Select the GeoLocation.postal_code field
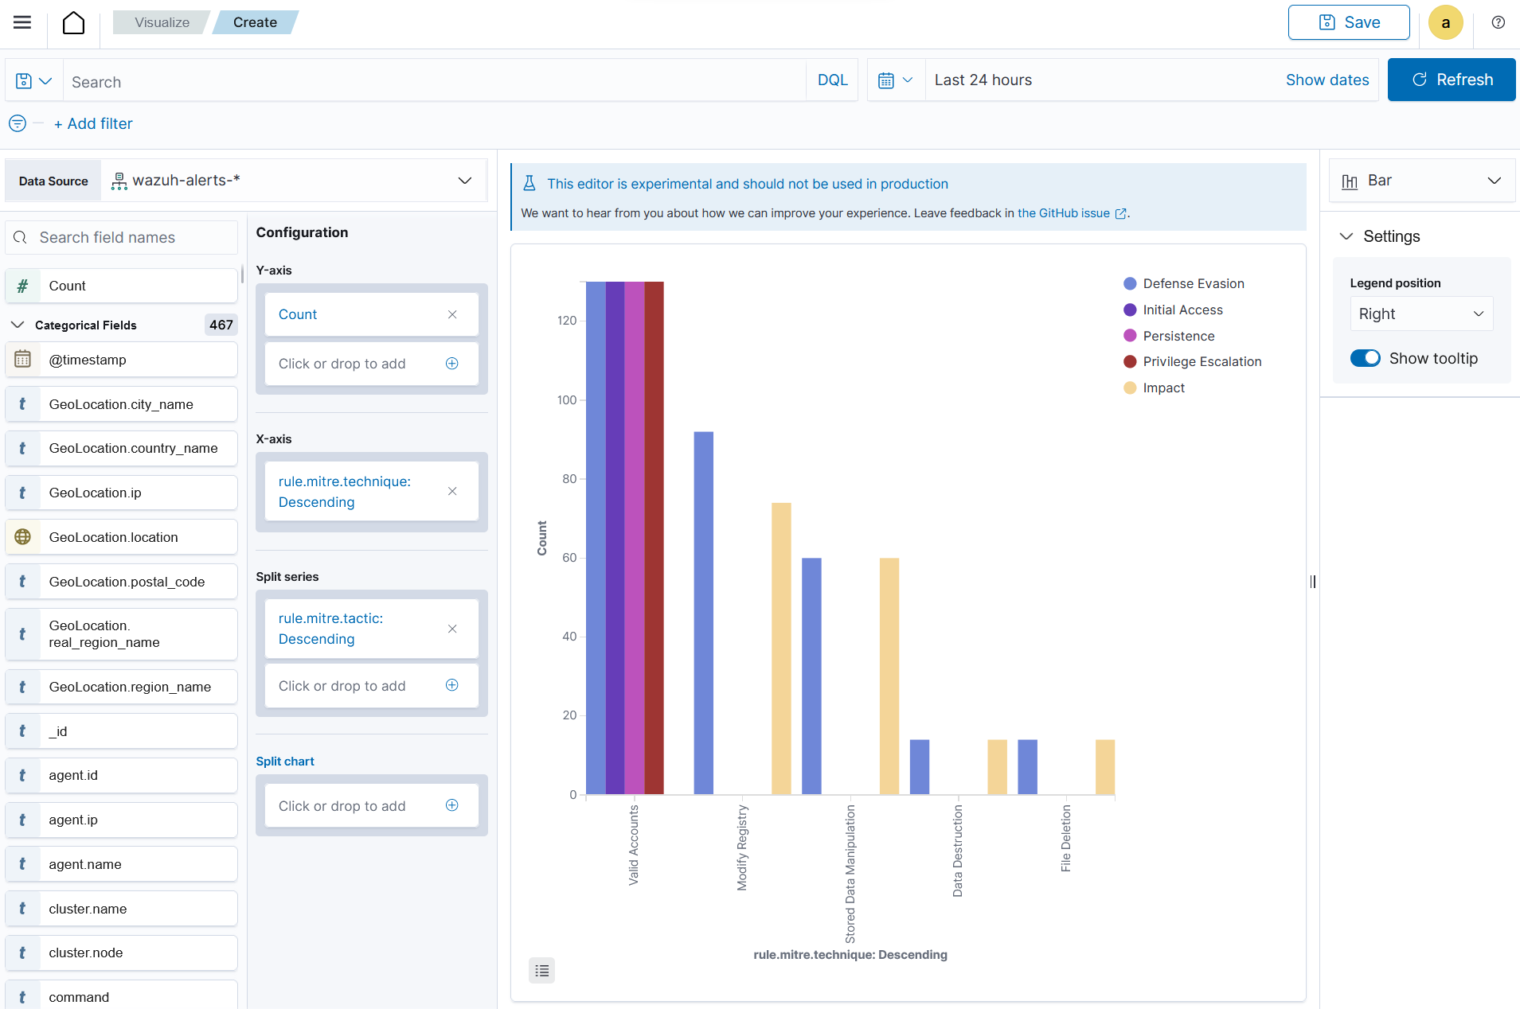1520x1009 pixels. point(121,582)
